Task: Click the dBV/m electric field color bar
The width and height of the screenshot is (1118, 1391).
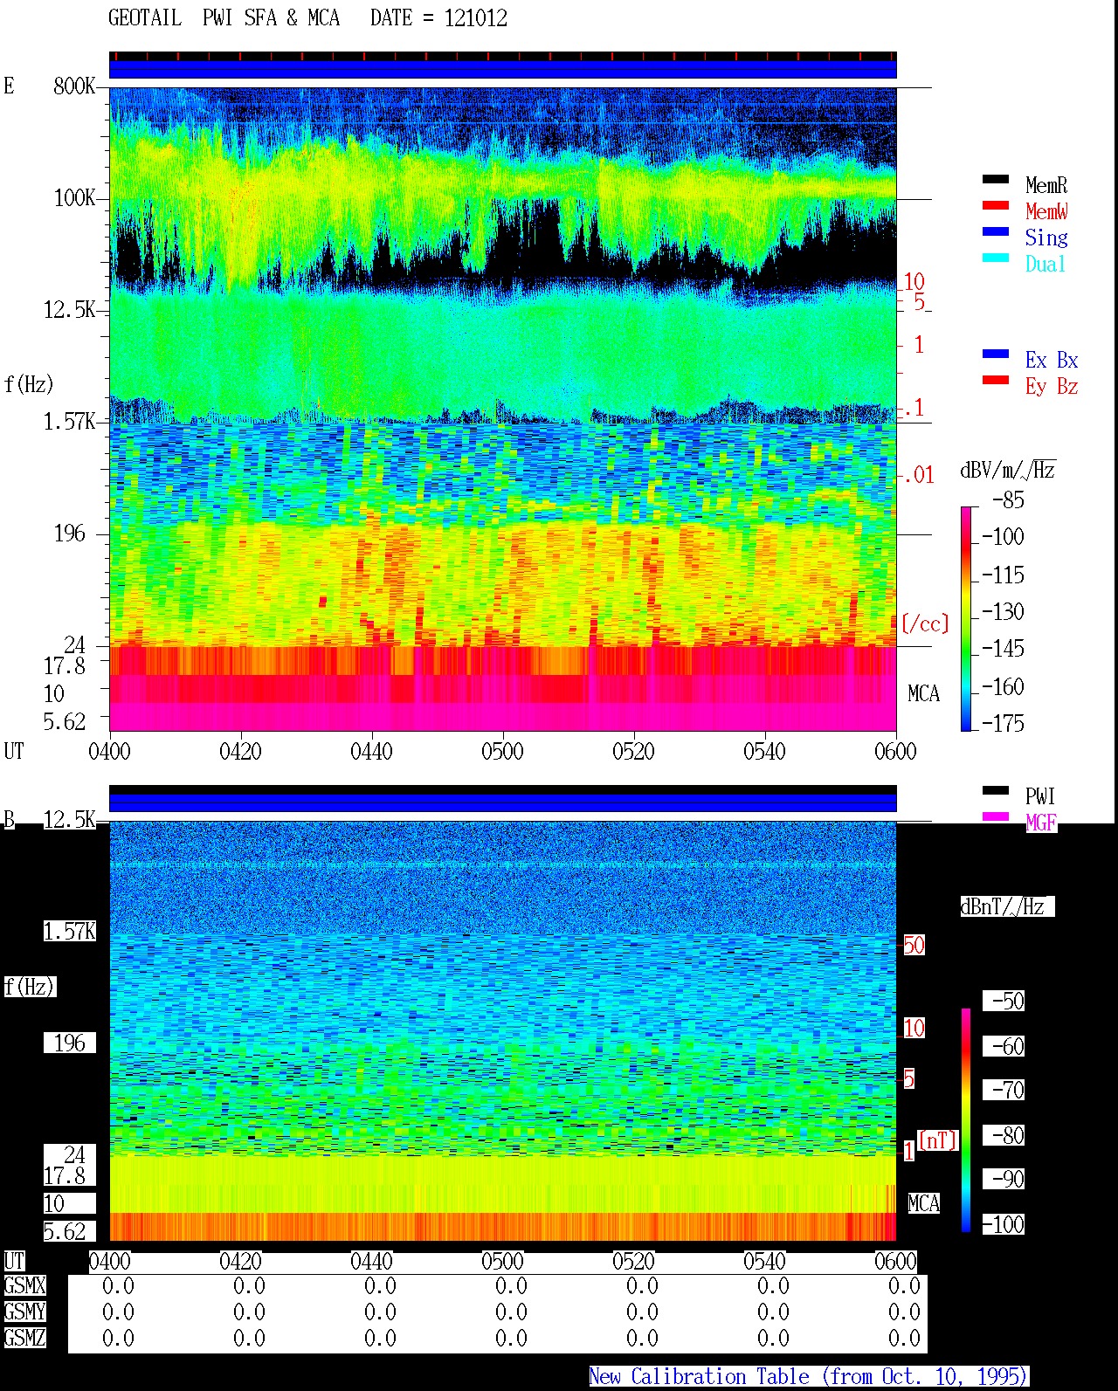Action: pyautogui.click(x=966, y=618)
